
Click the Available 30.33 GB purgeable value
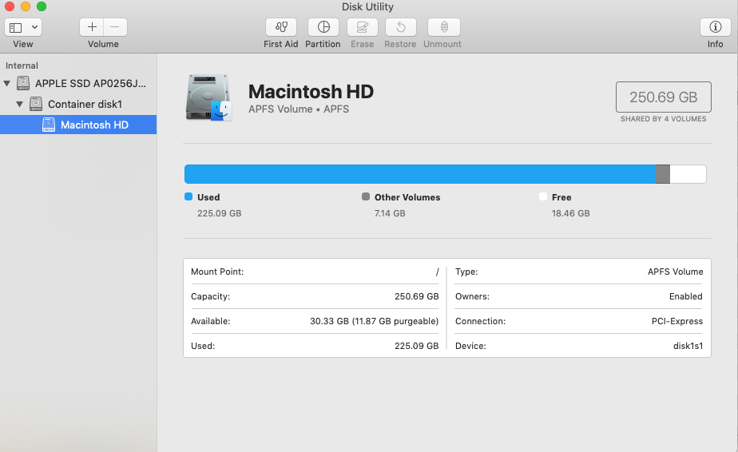(374, 321)
